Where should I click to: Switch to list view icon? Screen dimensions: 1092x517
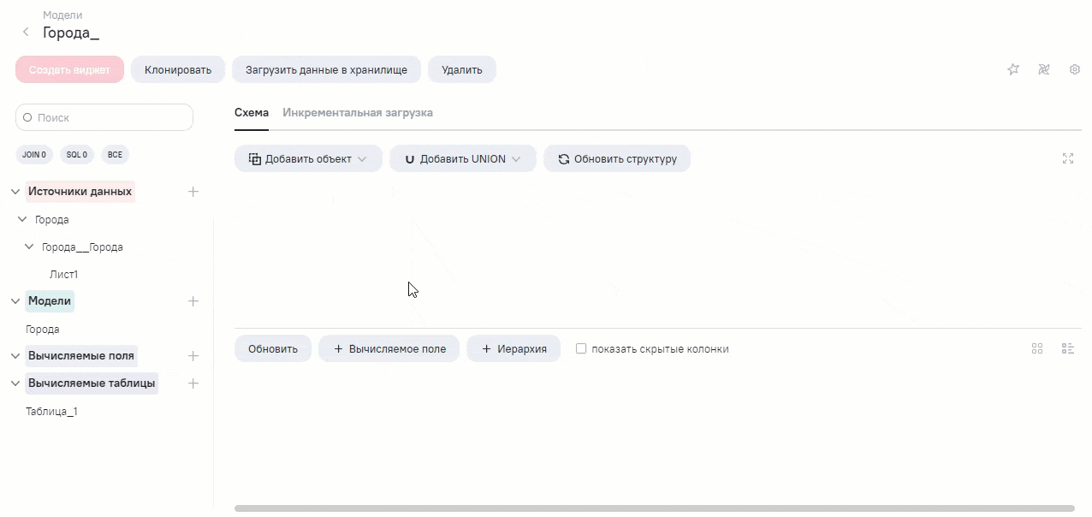click(x=1068, y=348)
